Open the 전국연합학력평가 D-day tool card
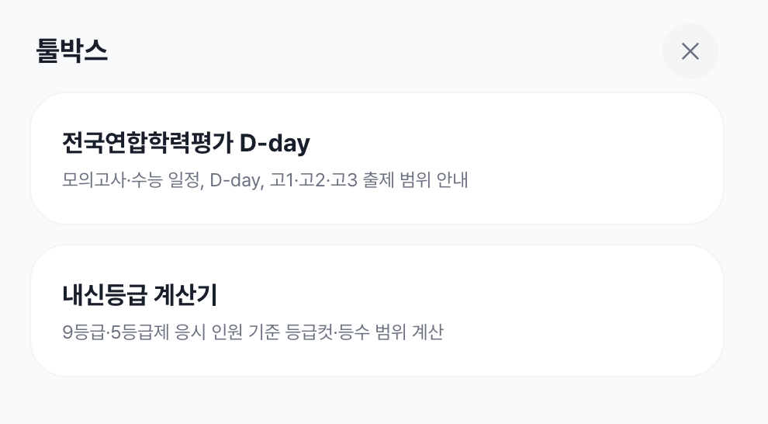The height and width of the screenshot is (424, 768). pyautogui.click(x=377, y=158)
